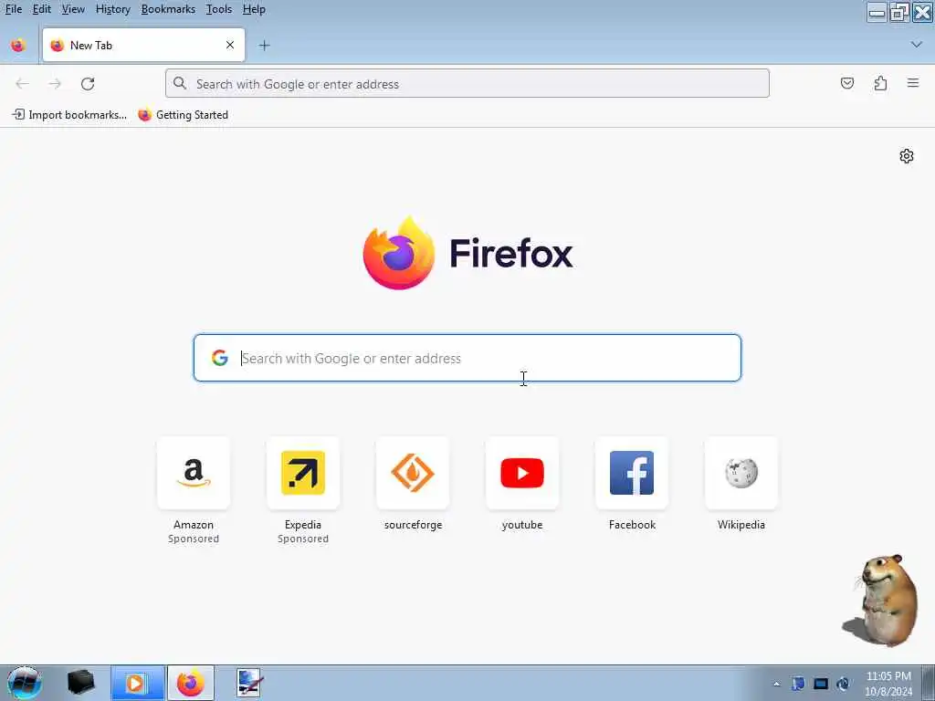Click the globe-shaped tray icon

click(843, 684)
